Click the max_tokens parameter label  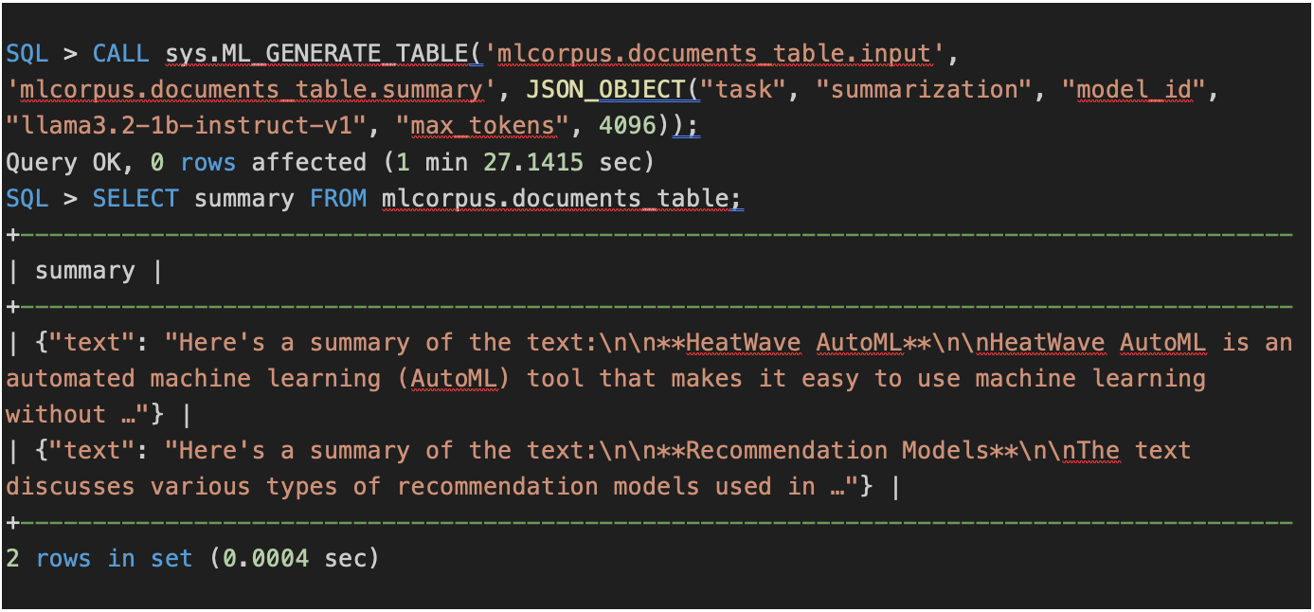pos(483,125)
